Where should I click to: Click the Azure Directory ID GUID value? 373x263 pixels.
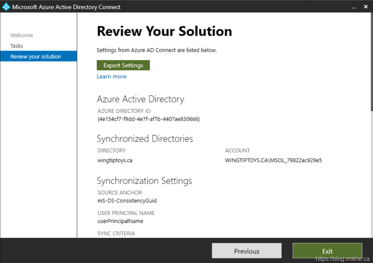click(x=149, y=119)
